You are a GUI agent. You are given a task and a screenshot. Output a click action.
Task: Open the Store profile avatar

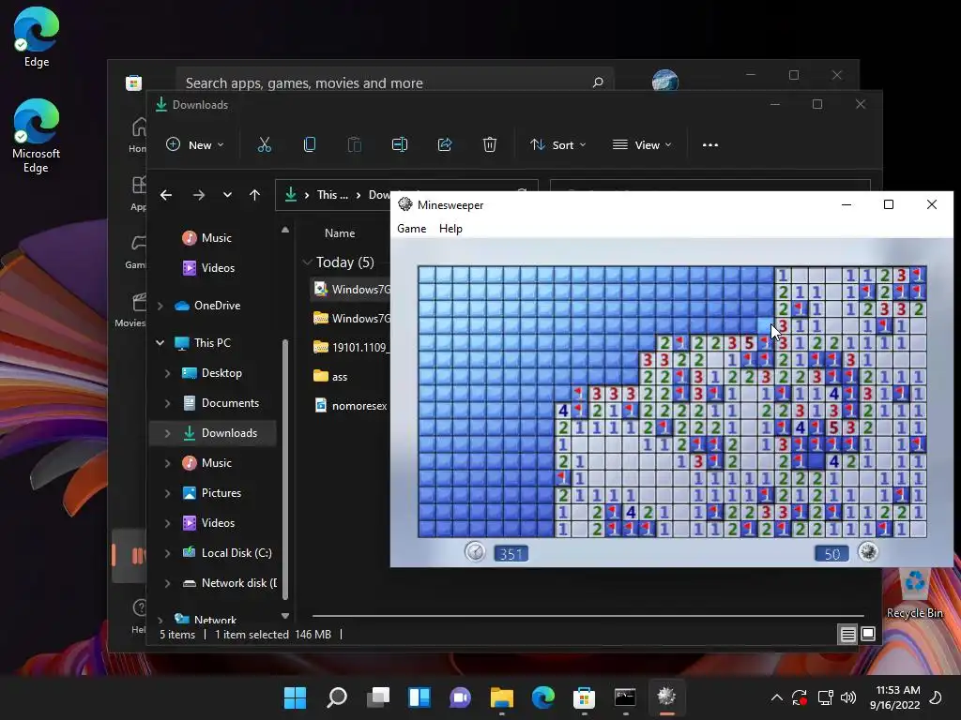click(x=665, y=81)
